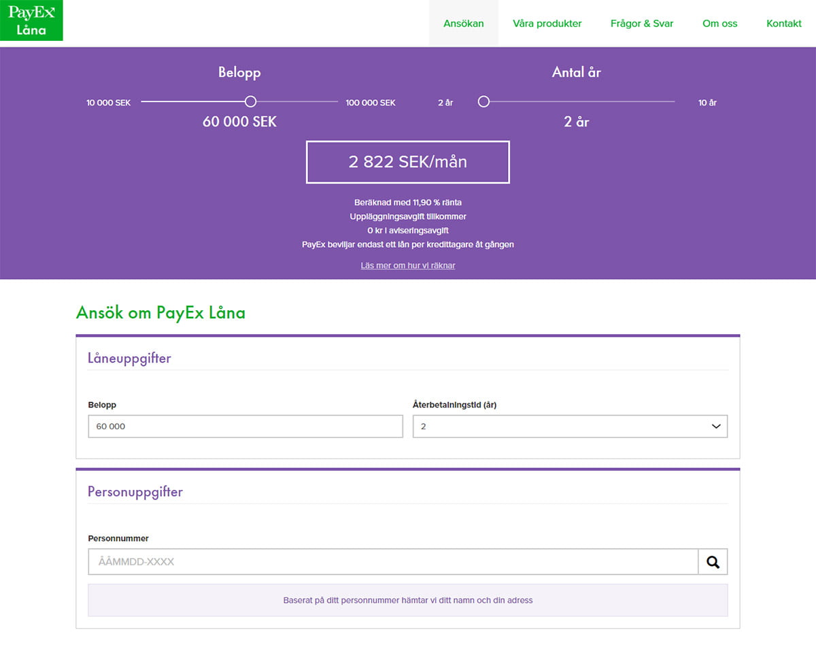The width and height of the screenshot is (816, 662).
Task: Click the PayEx Låna logo
Action: (31, 20)
